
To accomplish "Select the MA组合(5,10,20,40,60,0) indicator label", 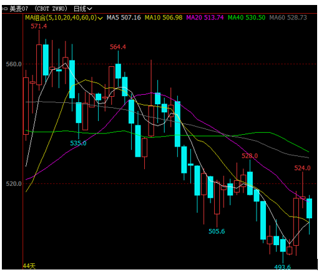I will (61, 17).
